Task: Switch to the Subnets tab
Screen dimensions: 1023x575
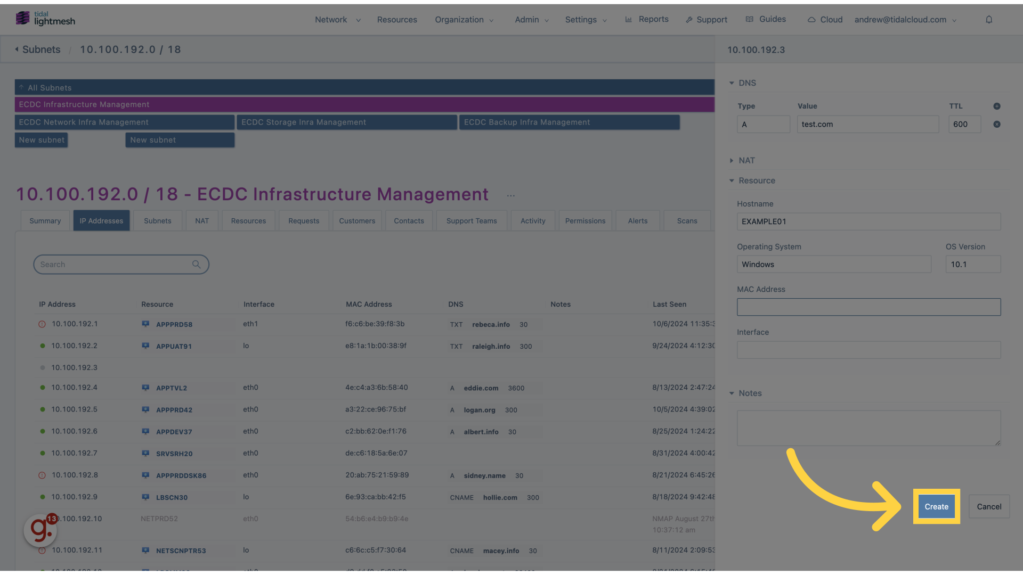Action: (x=157, y=220)
